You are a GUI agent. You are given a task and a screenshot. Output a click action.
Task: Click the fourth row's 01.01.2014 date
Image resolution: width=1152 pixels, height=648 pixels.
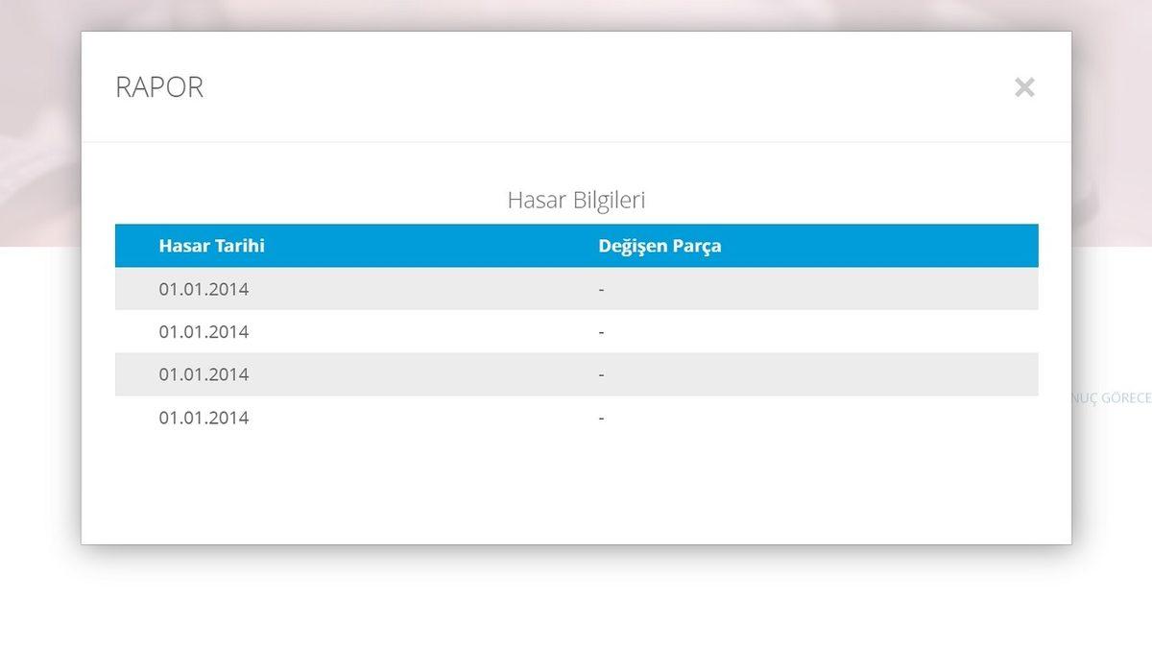point(204,418)
